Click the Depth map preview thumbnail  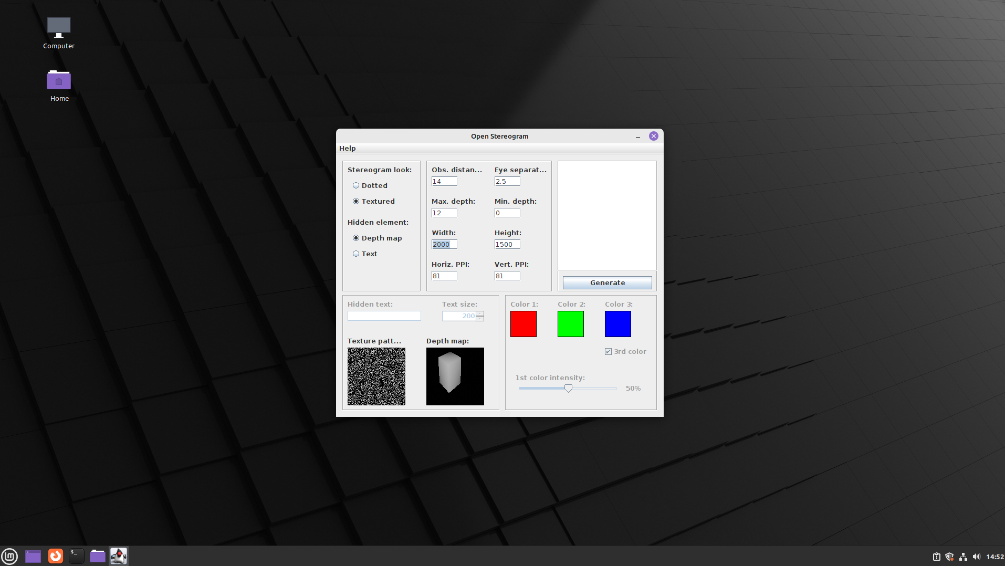455,376
